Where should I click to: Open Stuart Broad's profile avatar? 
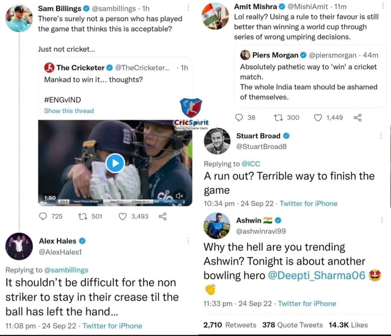(217, 141)
